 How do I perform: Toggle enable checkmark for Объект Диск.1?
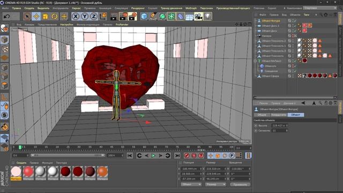(x=295, y=26)
